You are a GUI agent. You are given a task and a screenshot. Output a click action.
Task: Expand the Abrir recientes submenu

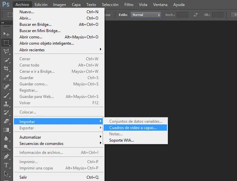[59, 50]
